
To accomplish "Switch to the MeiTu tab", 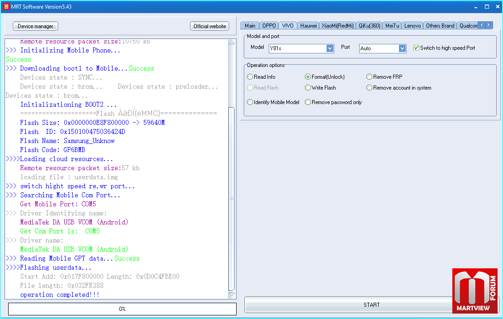I will click(x=392, y=26).
